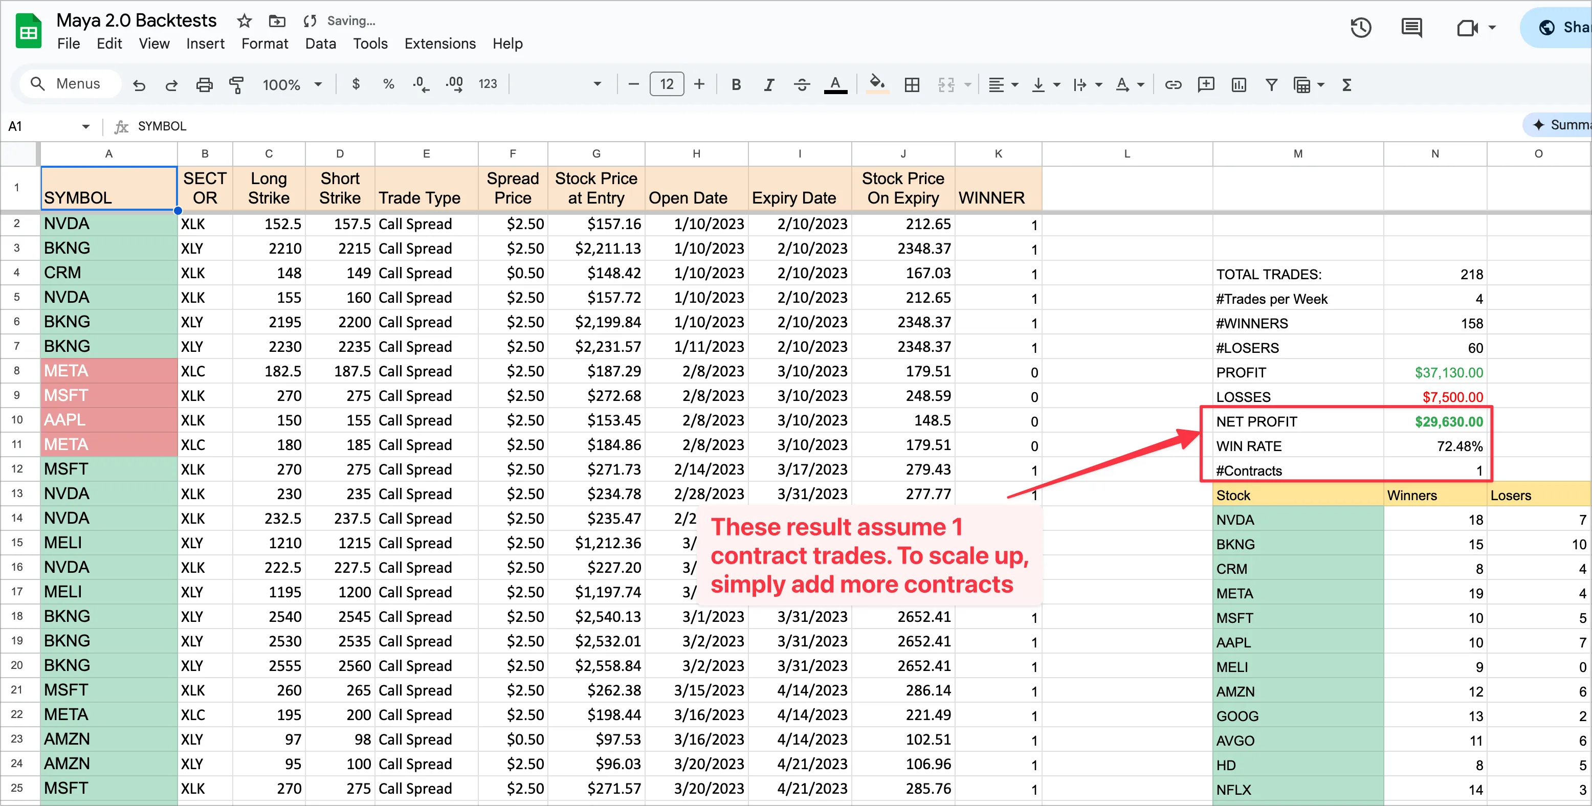Screen dimensions: 1592x806
Task: Insert chart icon
Action: pos(1239,84)
